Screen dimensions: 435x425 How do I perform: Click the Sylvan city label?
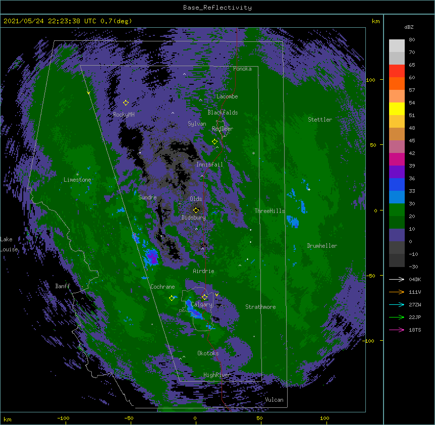(197, 124)
